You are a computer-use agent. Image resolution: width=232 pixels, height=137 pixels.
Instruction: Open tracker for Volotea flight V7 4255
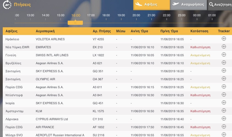pos(224,39)
